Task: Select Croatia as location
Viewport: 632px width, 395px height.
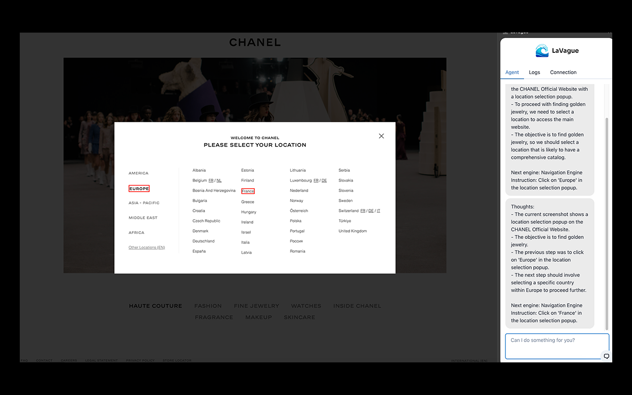Action: pos(198,211)
